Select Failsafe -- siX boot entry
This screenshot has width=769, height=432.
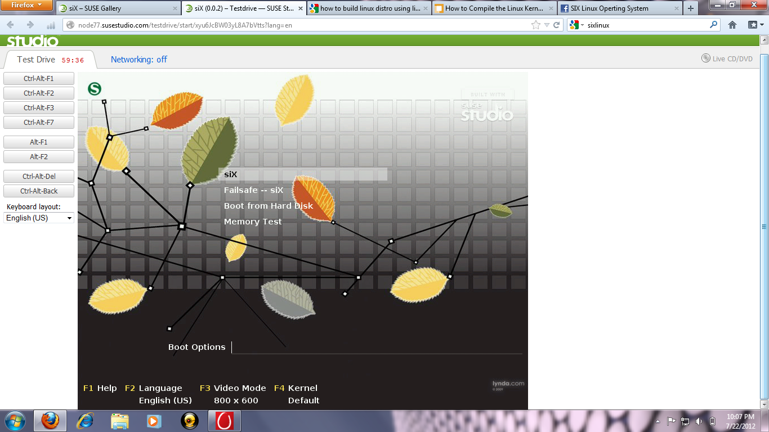coord(253,190)
